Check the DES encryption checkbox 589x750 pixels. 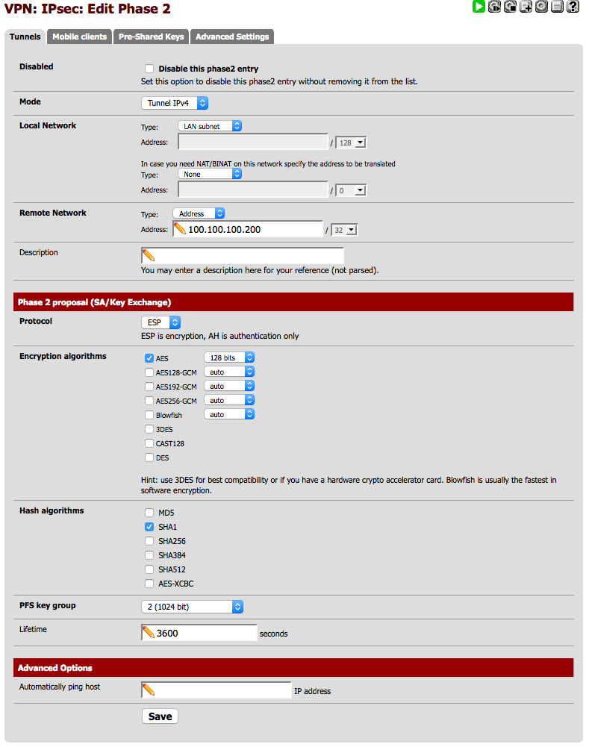click(149, 457)
